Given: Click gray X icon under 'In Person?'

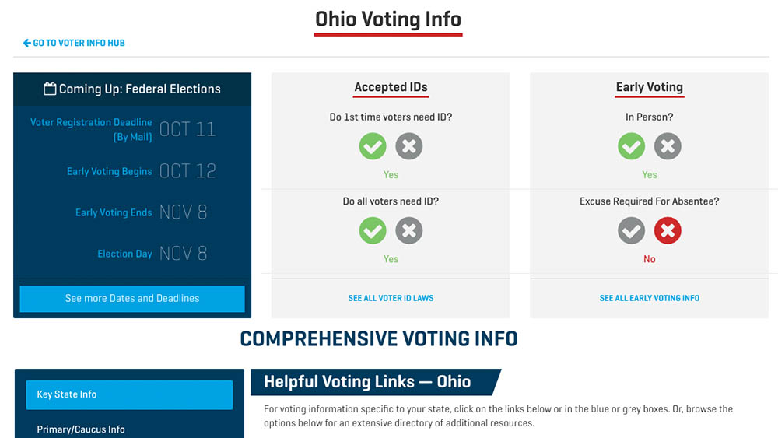Looking at the screenshot, I should pos(668,146).
